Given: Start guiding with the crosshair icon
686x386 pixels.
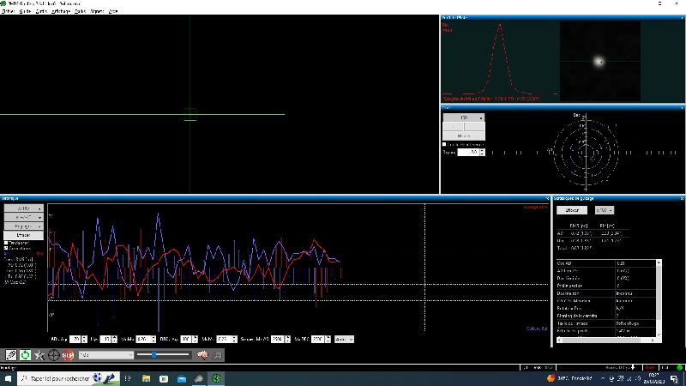Looking at the screenshot, I should click(53, 355).
